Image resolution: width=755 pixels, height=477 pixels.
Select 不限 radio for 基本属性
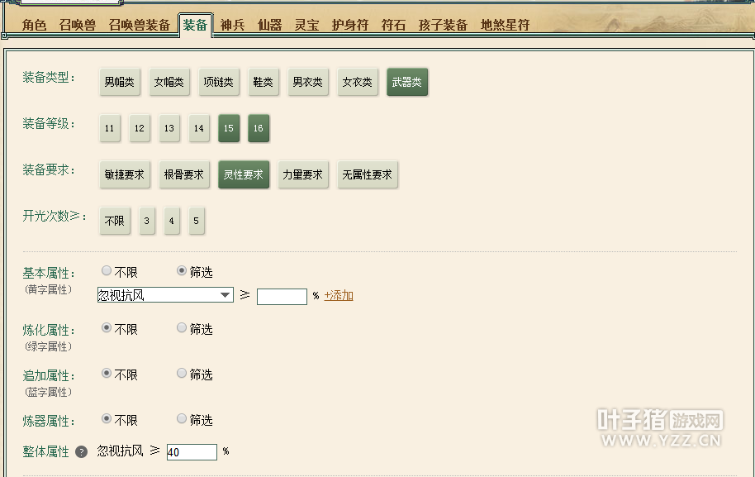pyautogui.click(x=107, y=271)
